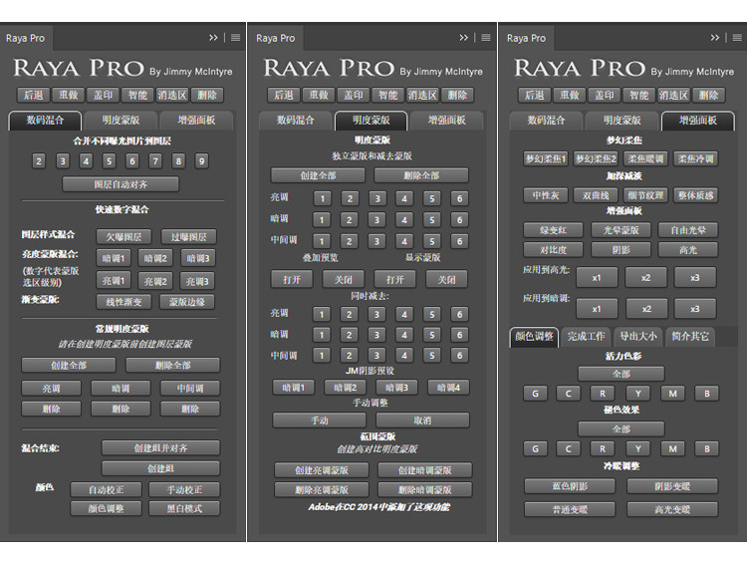The width and height of the screenshot is (747, 561).
Task: Click 智能 button in the middle panel
Action: (x=387, y=95)
